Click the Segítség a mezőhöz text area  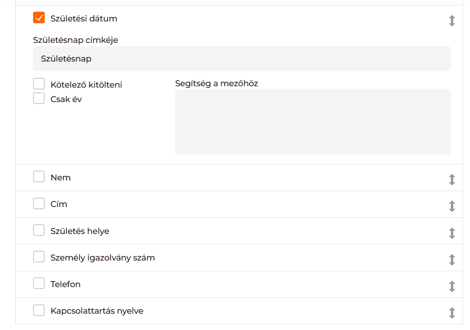click(x=313, y=122)
